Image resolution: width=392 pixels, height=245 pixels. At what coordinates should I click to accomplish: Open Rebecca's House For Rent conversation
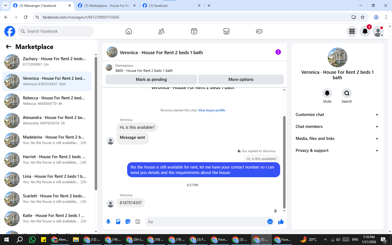click(47, 101)
